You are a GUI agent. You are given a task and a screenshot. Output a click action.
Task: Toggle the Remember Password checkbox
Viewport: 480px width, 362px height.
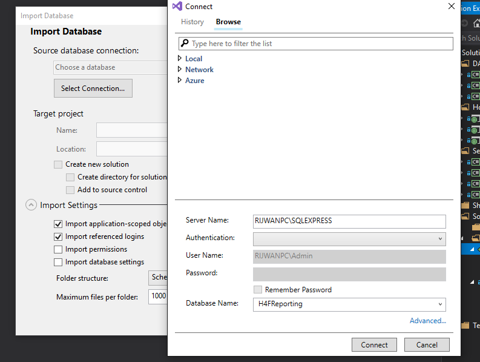coord(258,290)
